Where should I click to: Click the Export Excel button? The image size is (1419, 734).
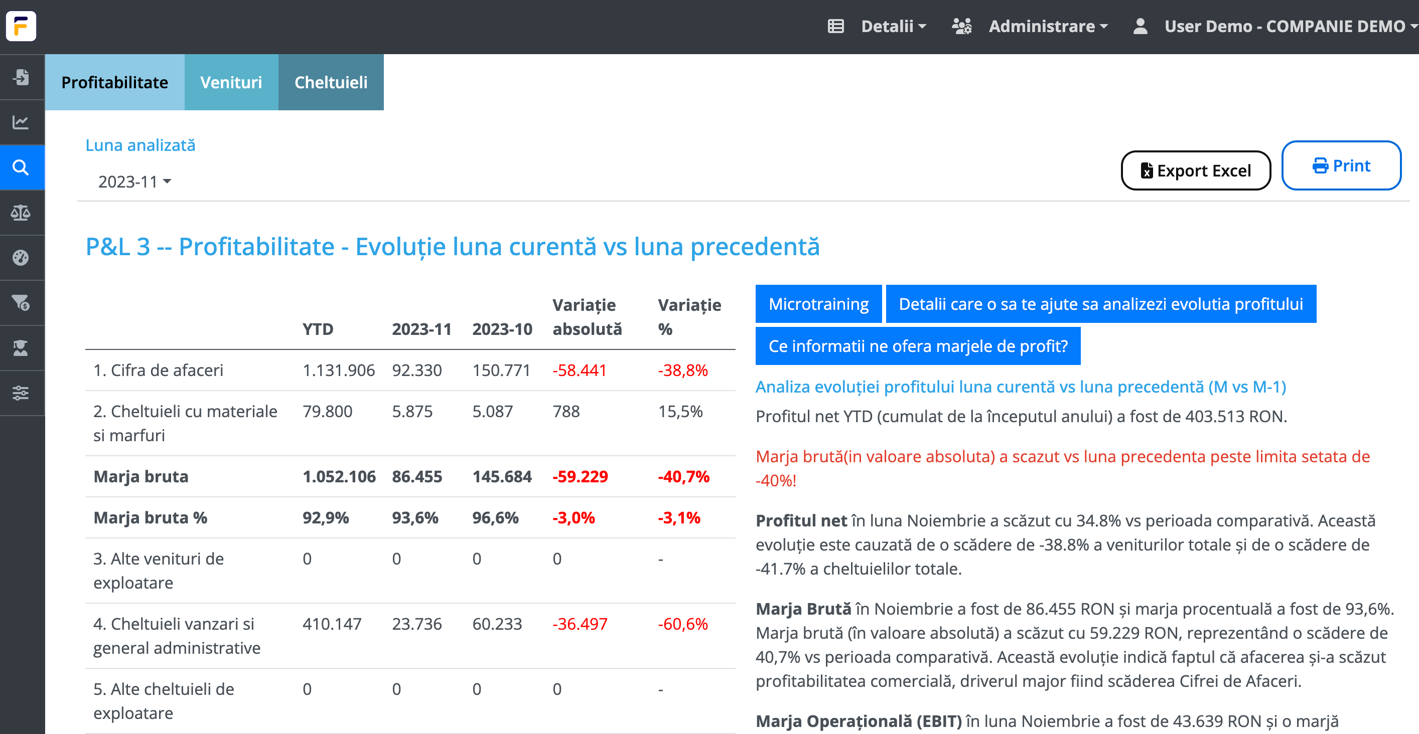click(1195, 170)
